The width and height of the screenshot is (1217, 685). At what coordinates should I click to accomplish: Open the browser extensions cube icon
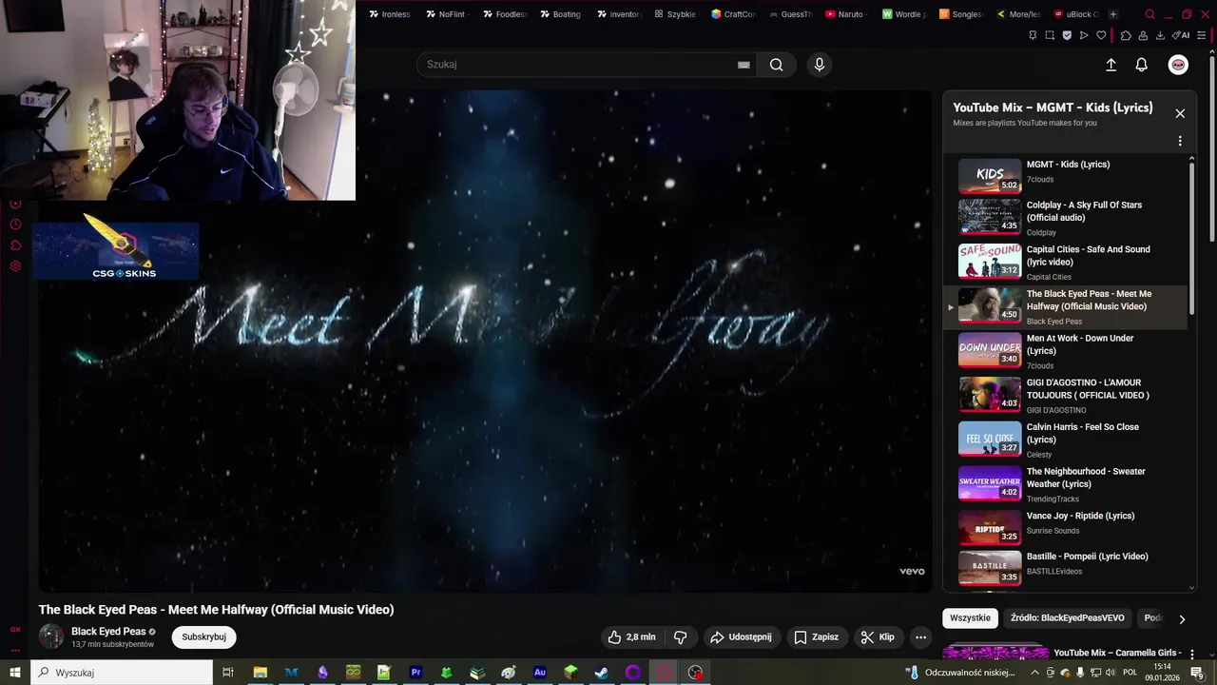(x=1126, y=35)
